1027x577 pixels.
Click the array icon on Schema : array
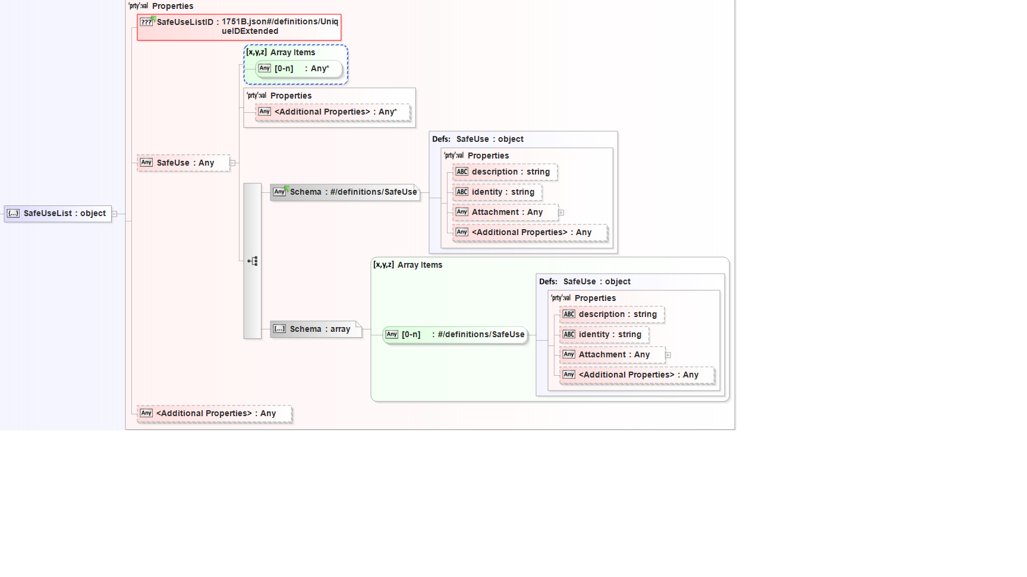coord(279,329)
